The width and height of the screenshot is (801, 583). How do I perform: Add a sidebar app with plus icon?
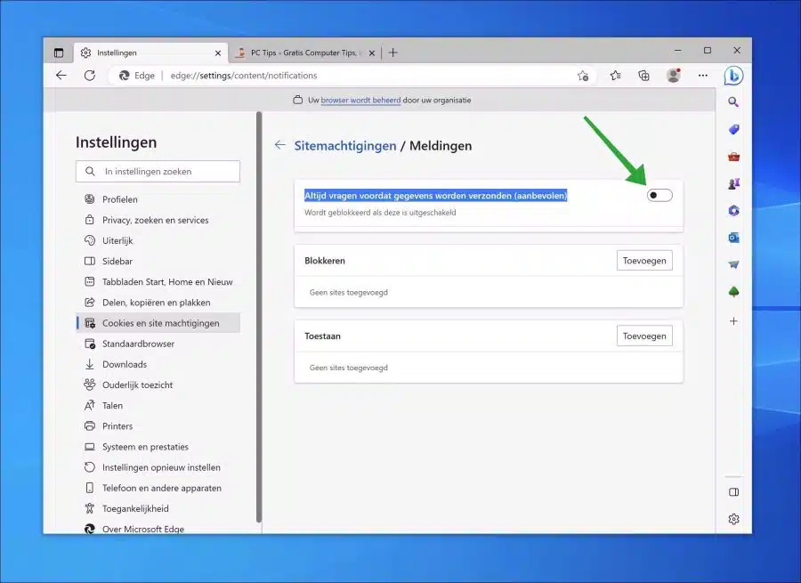(x=733, y=321)
